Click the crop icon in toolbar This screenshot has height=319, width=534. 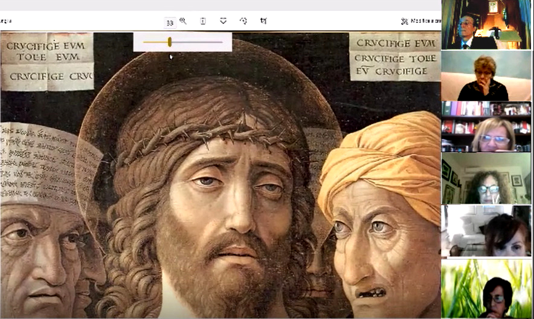(263, 21)
